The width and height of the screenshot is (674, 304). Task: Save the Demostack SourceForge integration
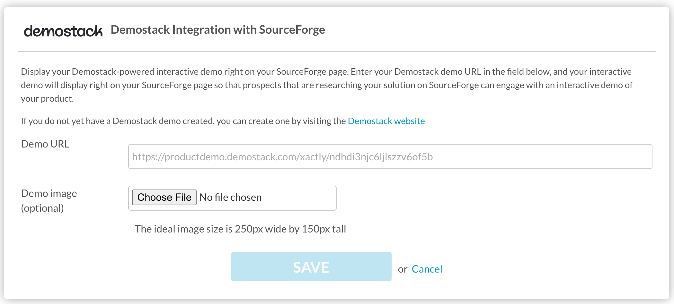[x=311, y=266]
